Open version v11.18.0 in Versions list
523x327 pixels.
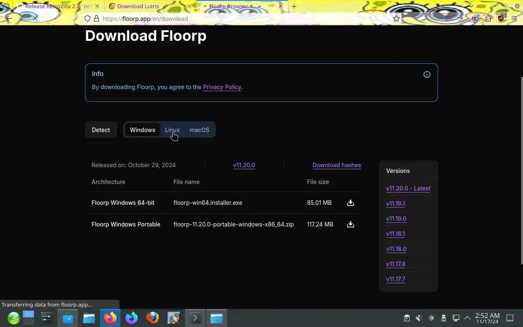396,249
